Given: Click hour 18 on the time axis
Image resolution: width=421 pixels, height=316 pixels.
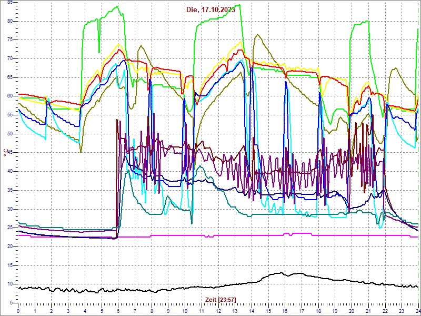Looking at the screenshot, I should (x=318, y=311).
